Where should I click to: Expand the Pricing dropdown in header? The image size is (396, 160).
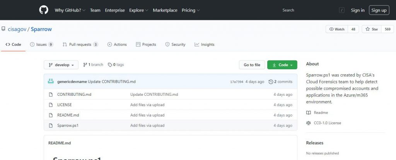pos(191,10)
